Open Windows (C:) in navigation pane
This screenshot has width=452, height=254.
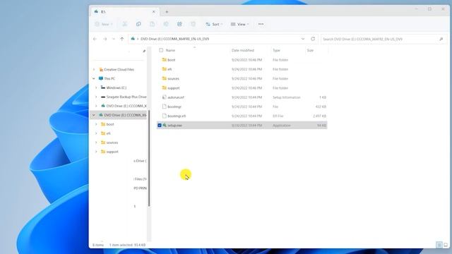point(116,87)
